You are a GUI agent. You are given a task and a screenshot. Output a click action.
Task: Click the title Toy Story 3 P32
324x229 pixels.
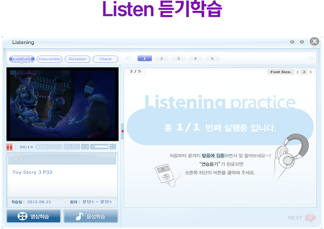(x=32, y=172)
